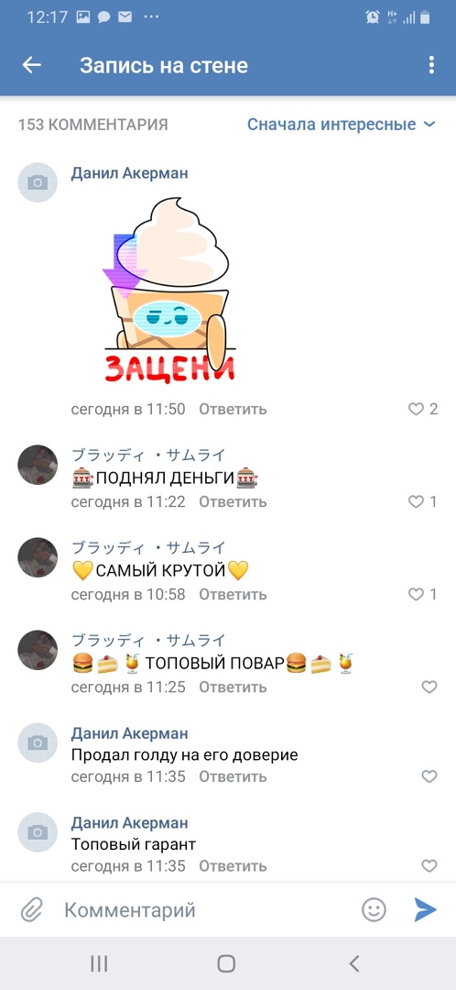456x990 pixels.
Task: Focus the Комментарий input field
Action: (x=208, y=910)
